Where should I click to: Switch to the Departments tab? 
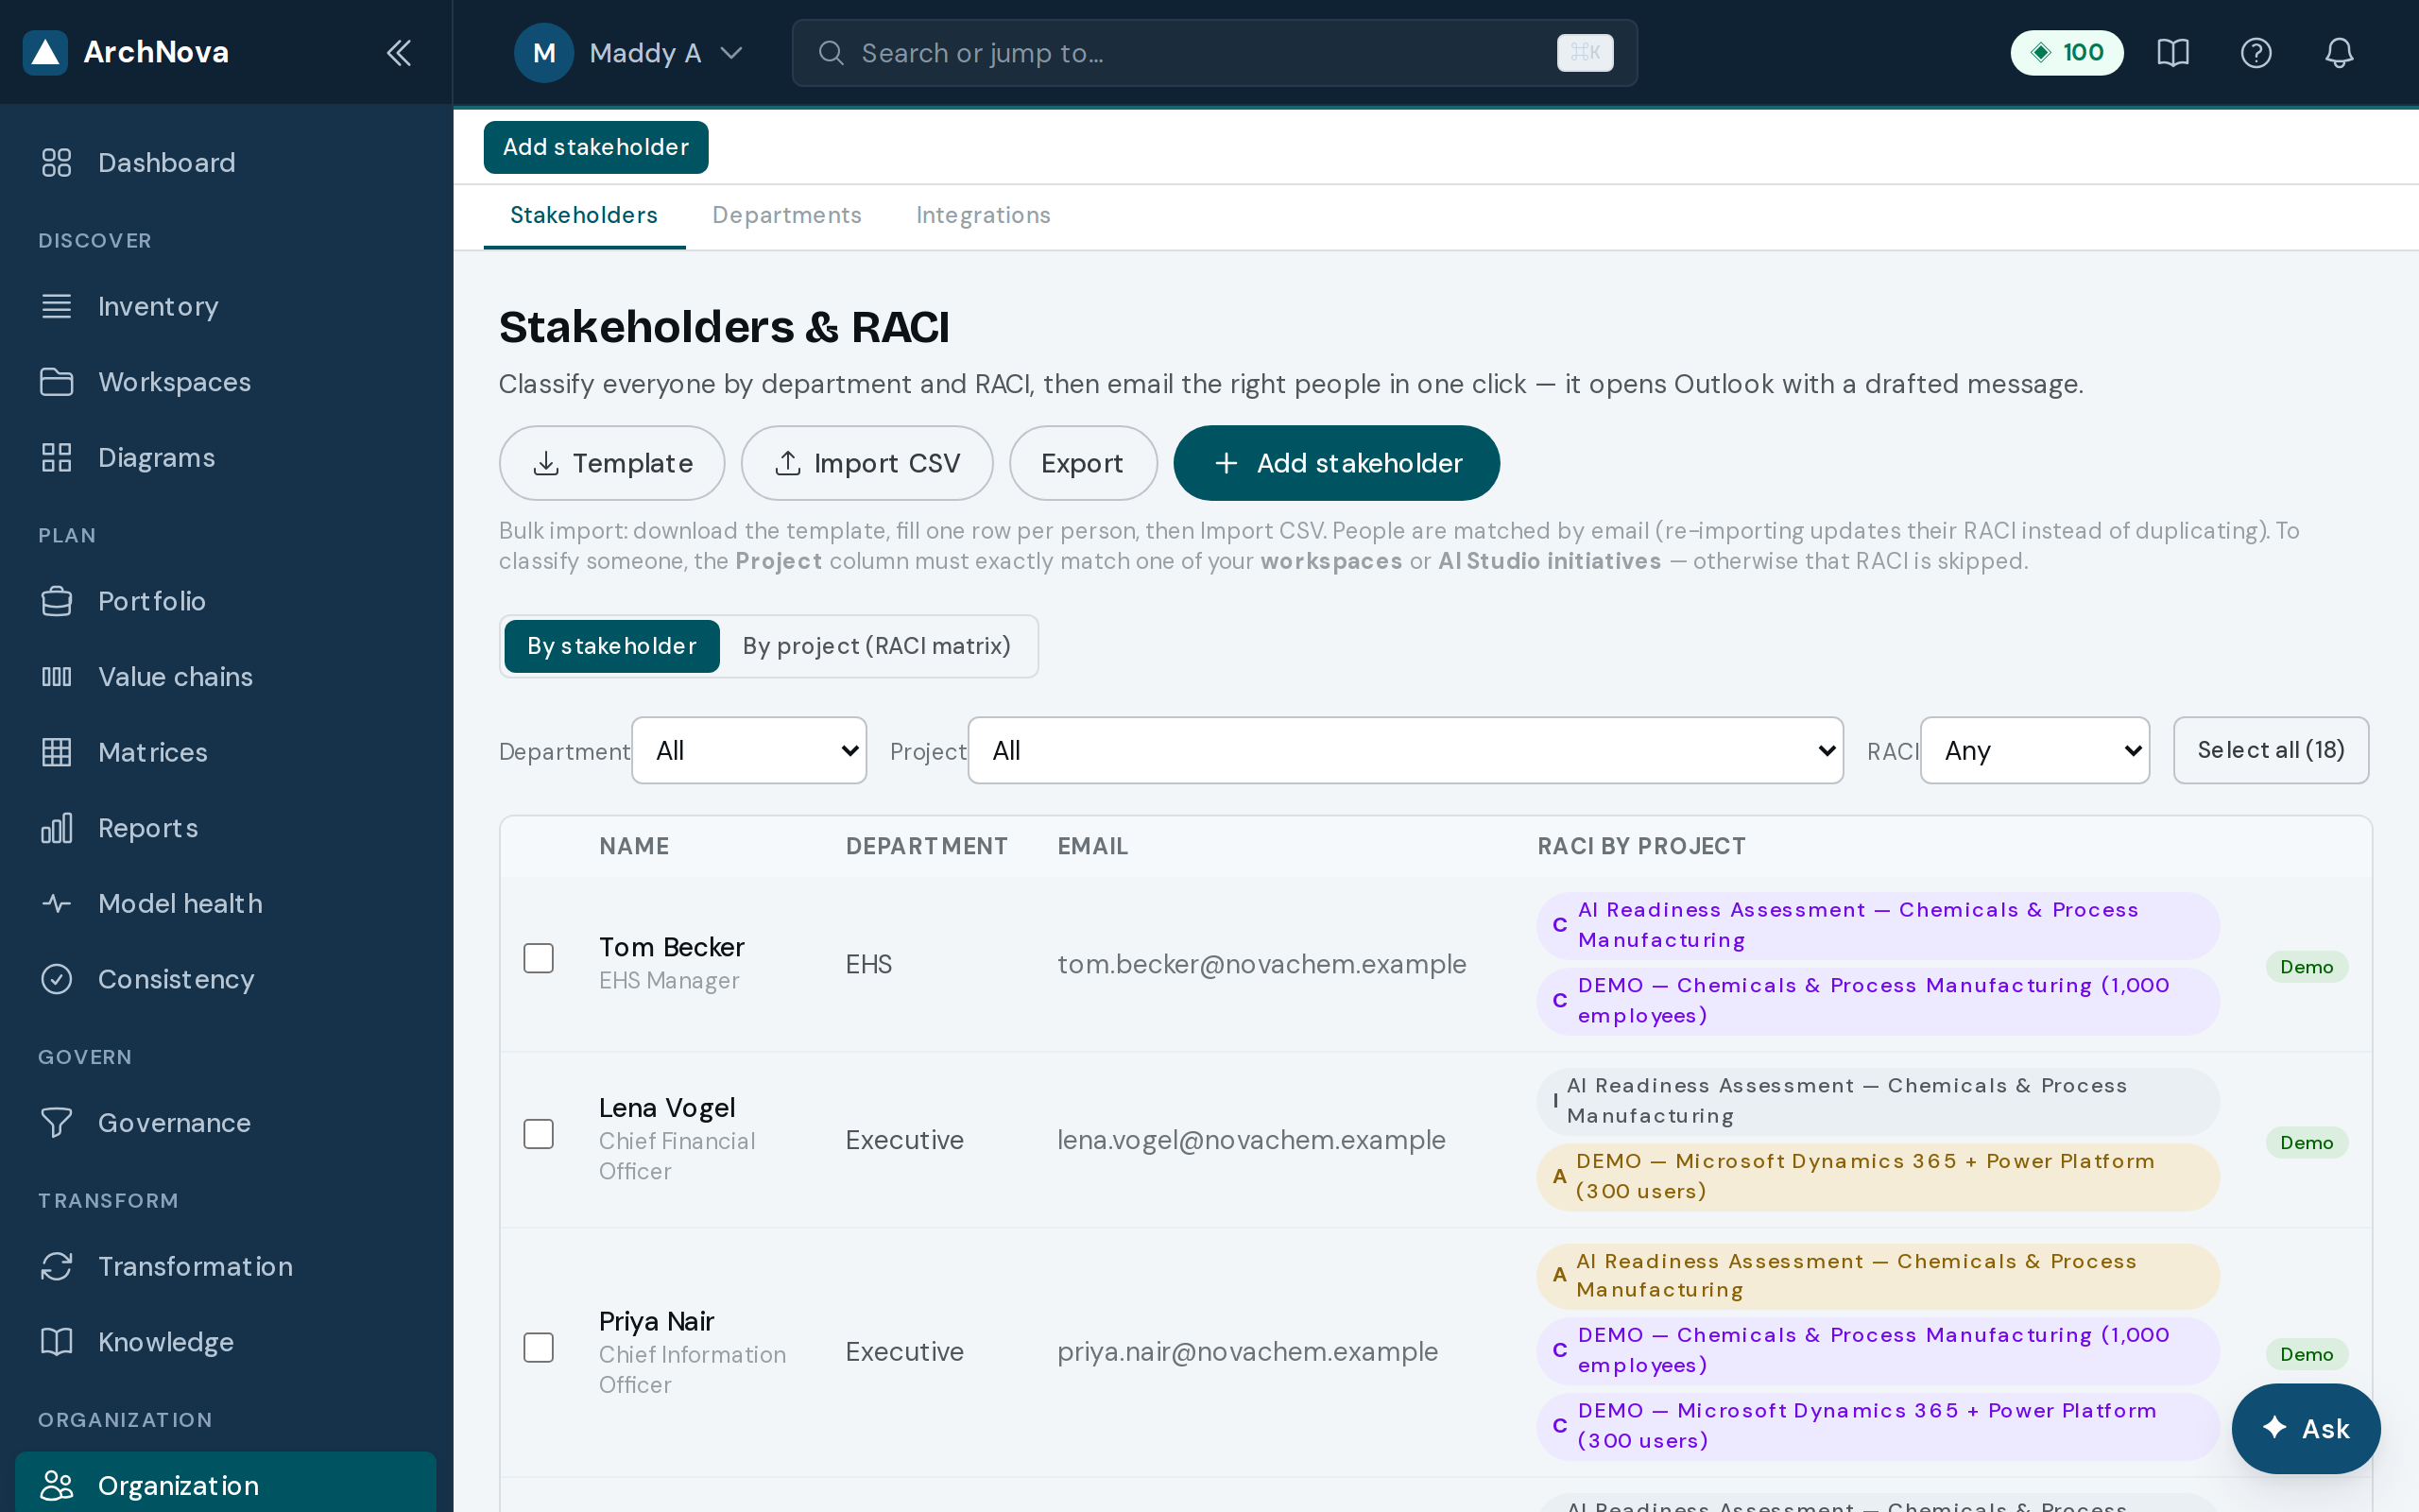tap(787, 215)
